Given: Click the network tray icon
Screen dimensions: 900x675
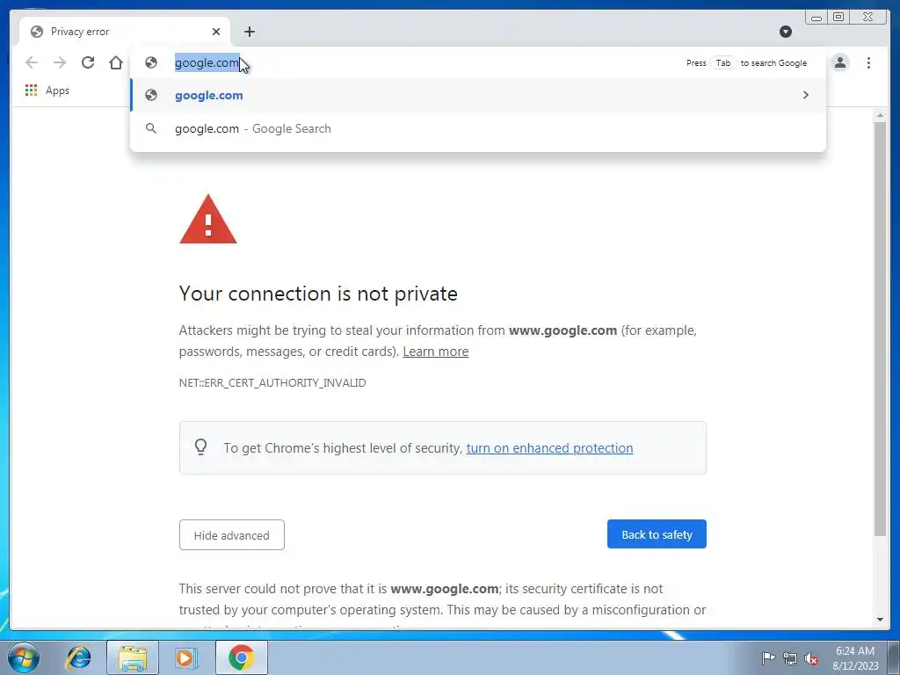Looking at the screenshot, I should [790, 659].
